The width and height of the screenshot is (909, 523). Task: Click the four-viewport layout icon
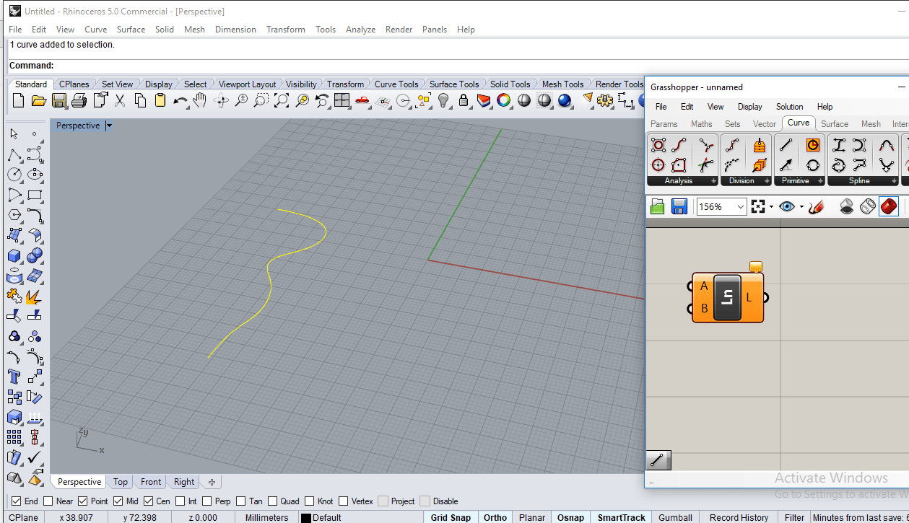[342, 100]
